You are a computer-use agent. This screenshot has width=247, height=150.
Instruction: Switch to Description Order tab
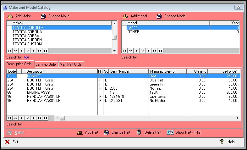(x=20, y=64)
